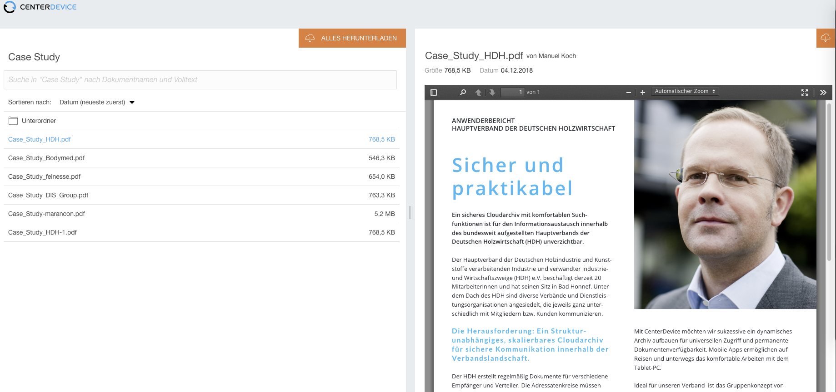Select Case_Study_HDH-1.pdf
The image size is (836, 392).
click(x=42, y=232)
